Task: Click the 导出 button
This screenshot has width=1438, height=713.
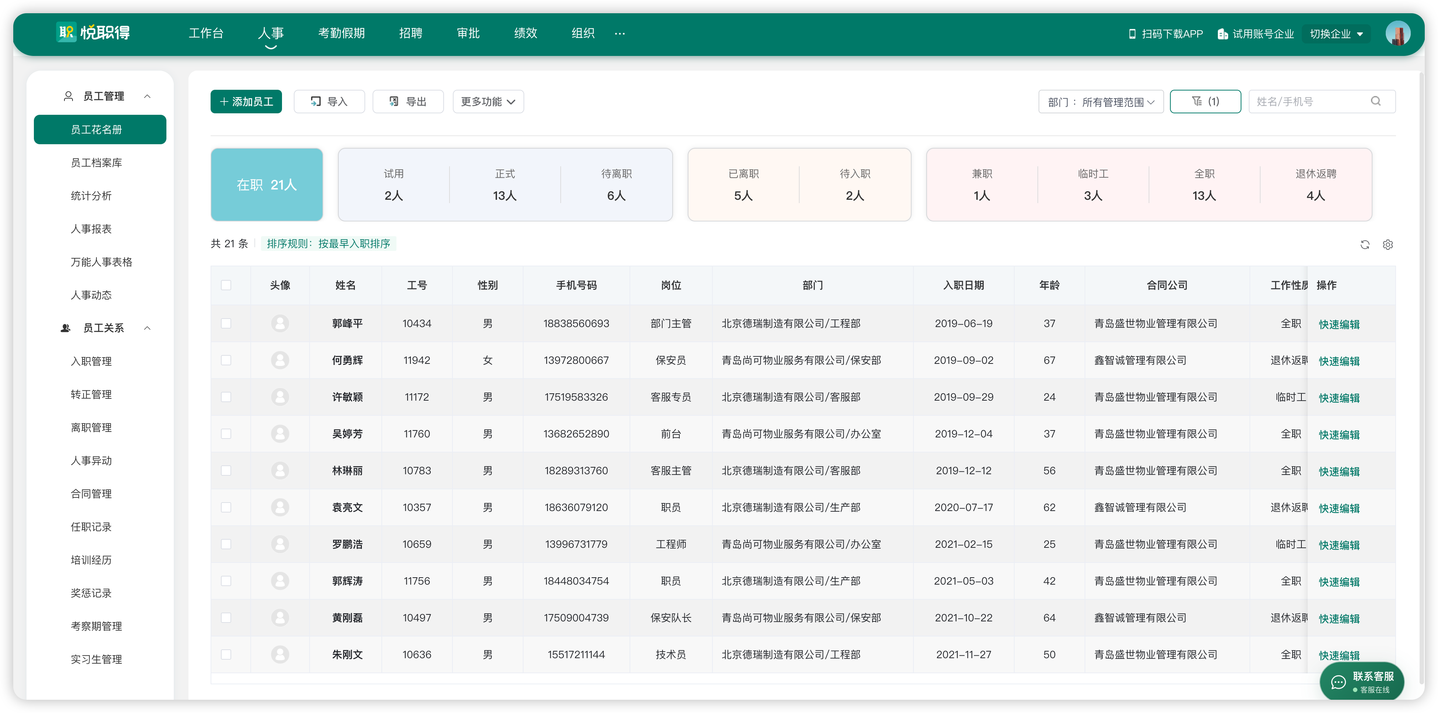Action: (408, 101)
